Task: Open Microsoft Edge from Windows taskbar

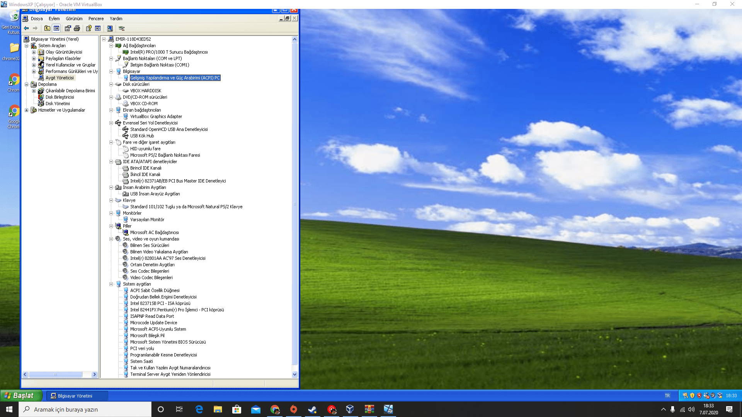Action: pyautogui.click(x=199, y=409)
